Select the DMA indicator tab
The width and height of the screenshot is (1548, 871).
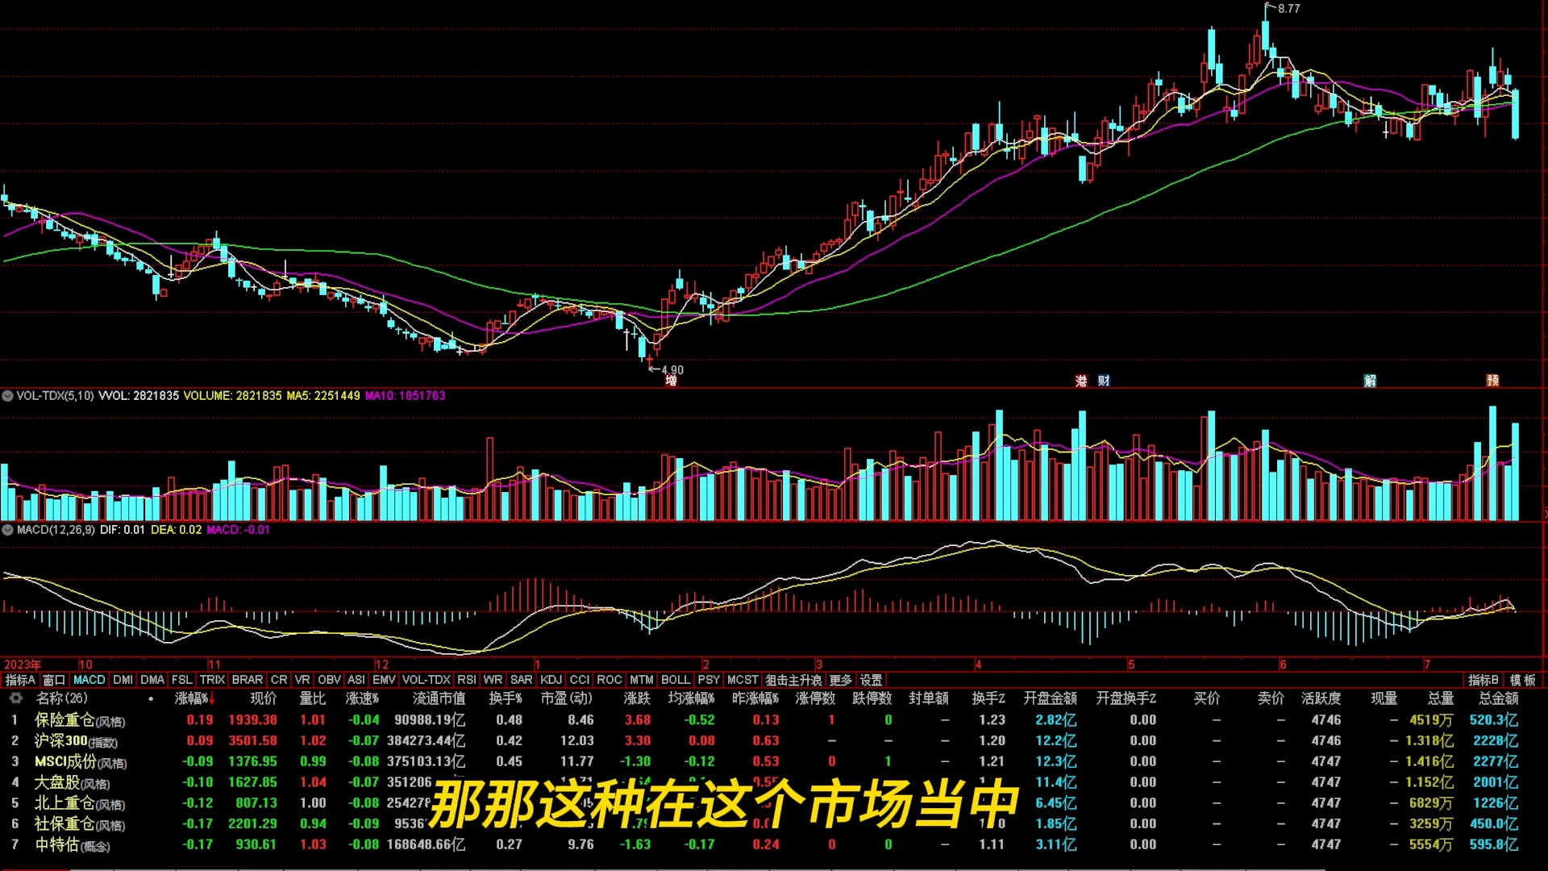(152, 680)
